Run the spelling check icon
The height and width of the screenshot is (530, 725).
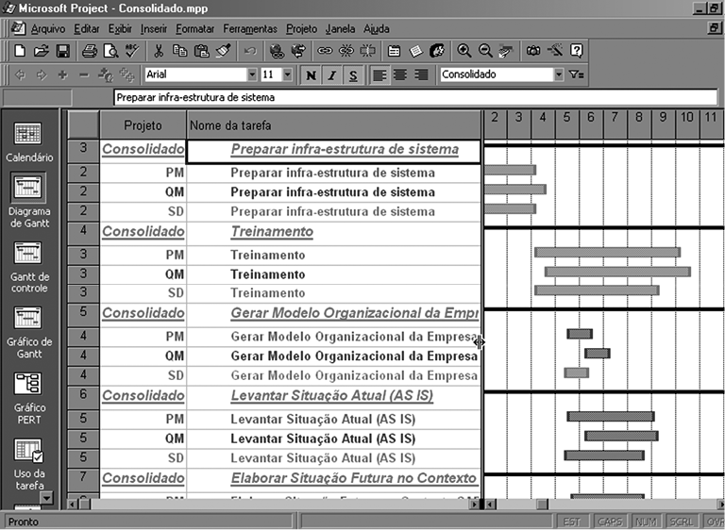click(x=132, y=51)
